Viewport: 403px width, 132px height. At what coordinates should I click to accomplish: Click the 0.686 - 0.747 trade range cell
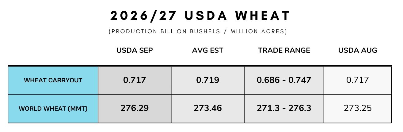pos(284,80)
